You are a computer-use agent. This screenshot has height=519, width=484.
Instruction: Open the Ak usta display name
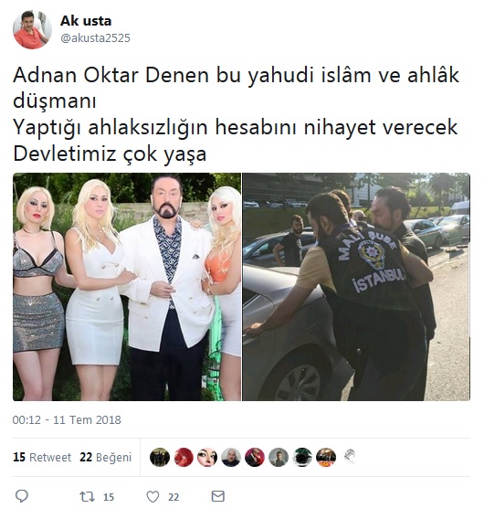[86, 21]
